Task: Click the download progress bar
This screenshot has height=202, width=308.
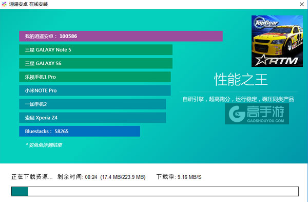Action: click(155, 191)
